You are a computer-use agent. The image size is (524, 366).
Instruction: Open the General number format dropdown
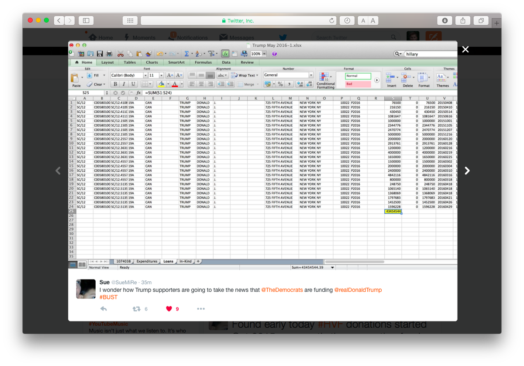click(311, 75)
